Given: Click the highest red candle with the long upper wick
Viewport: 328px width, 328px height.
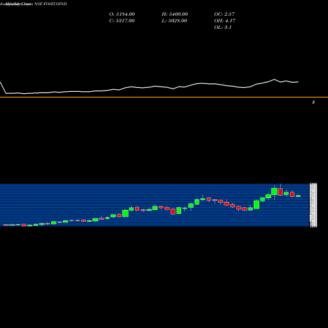Looking at the screenshot, I should coord(280,191).
